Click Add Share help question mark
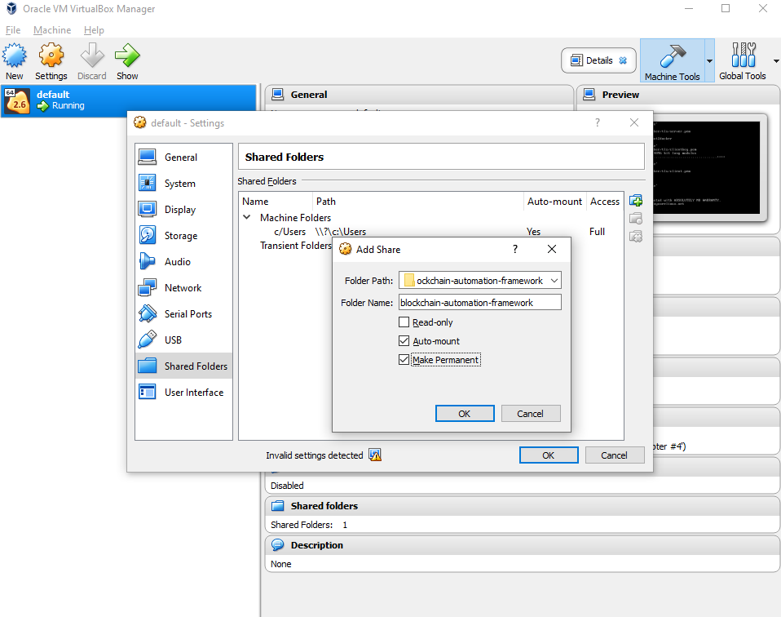This screenshot has height=617, width=781. tap(515, 249)
